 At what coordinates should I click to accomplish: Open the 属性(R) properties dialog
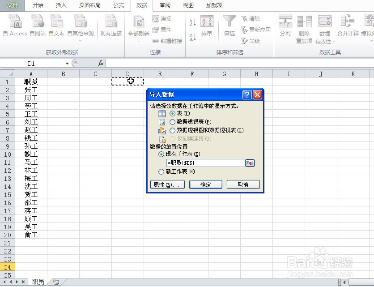point(167,184)
